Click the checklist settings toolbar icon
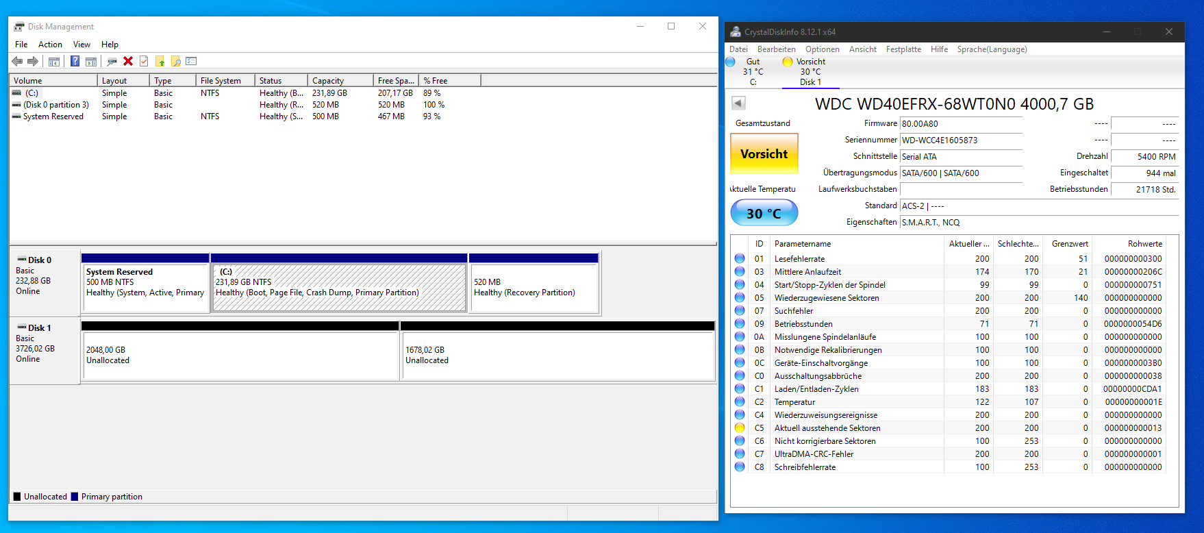The width and height of the screenshot is (1204, 533). click(191, 62)
